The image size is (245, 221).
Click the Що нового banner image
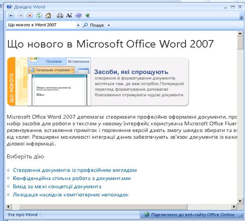(98, 81)
